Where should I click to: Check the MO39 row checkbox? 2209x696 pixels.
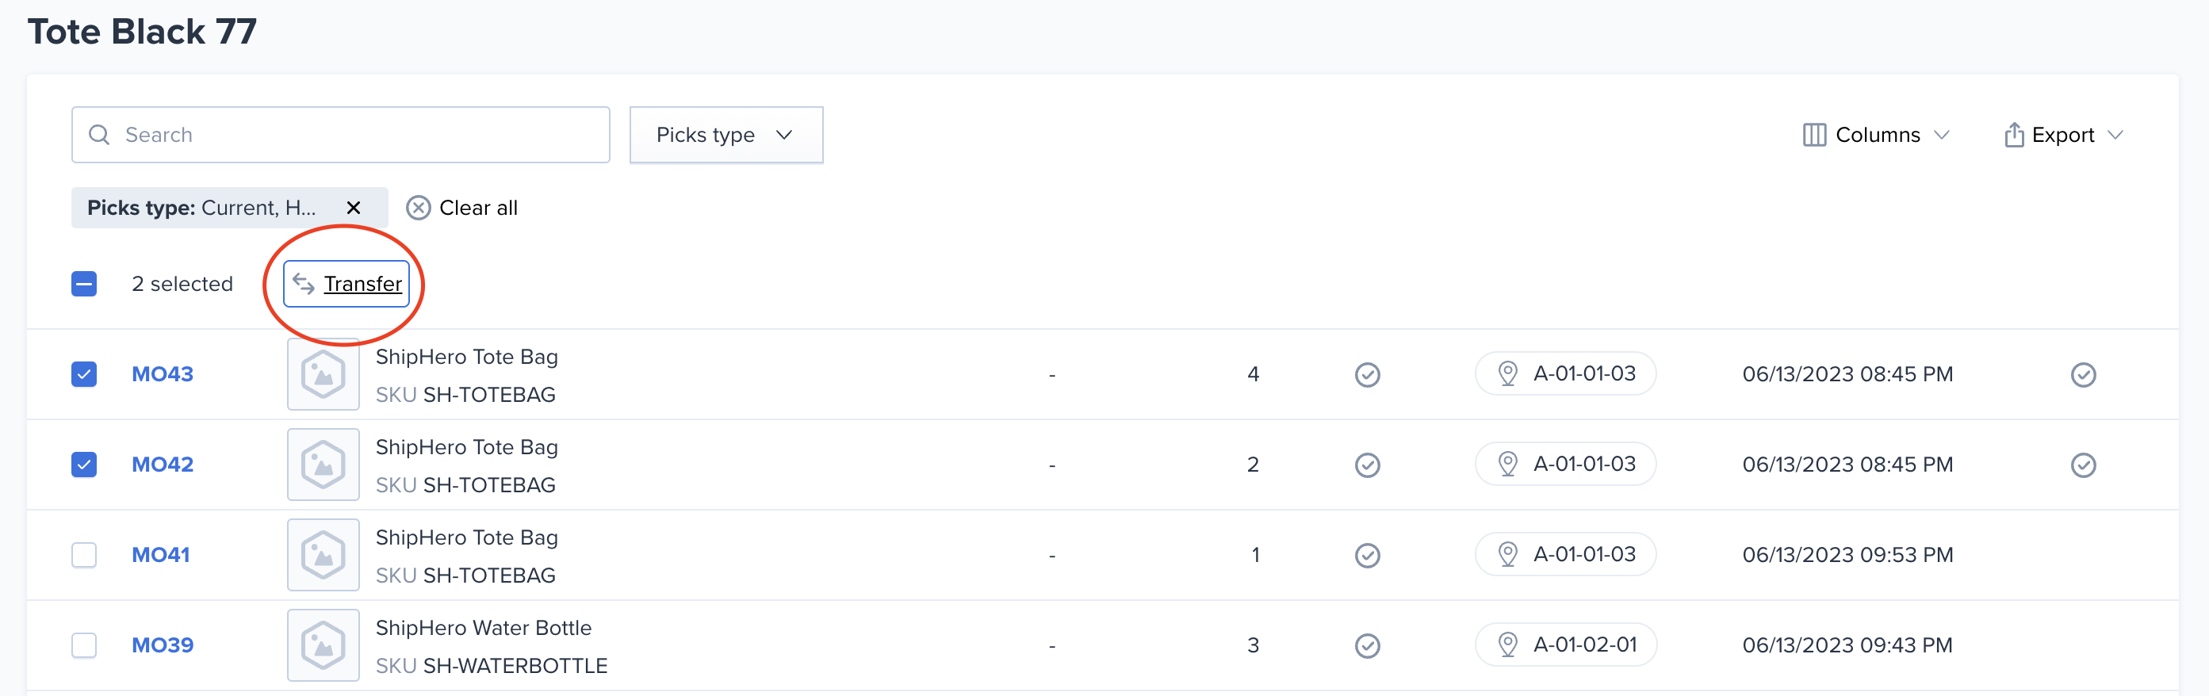click(x=84, y=645)
